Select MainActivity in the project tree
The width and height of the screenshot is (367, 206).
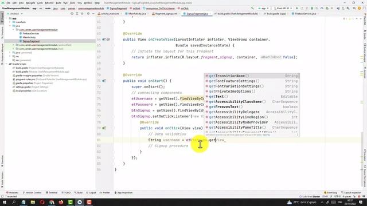[29, 37]
